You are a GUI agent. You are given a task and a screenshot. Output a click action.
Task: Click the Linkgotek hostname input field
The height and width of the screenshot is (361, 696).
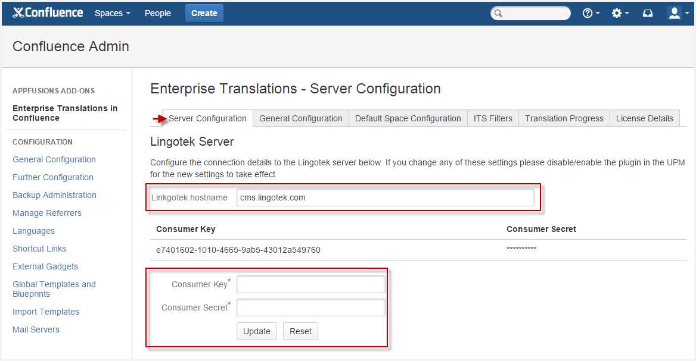[x=386, y=197]
